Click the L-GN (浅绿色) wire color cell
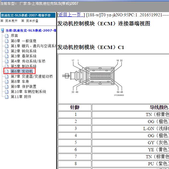The height and width of the screenshot is (169, 169). [130, 128]
